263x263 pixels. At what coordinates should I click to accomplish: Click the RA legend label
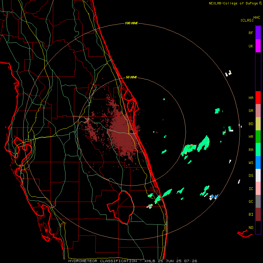point(251,150)
